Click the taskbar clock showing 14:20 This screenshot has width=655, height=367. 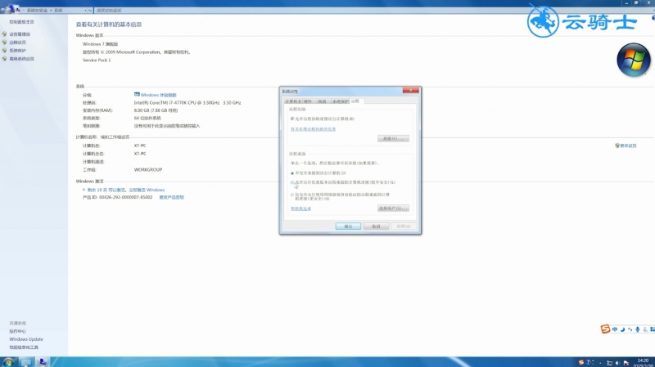click(643, 362)
